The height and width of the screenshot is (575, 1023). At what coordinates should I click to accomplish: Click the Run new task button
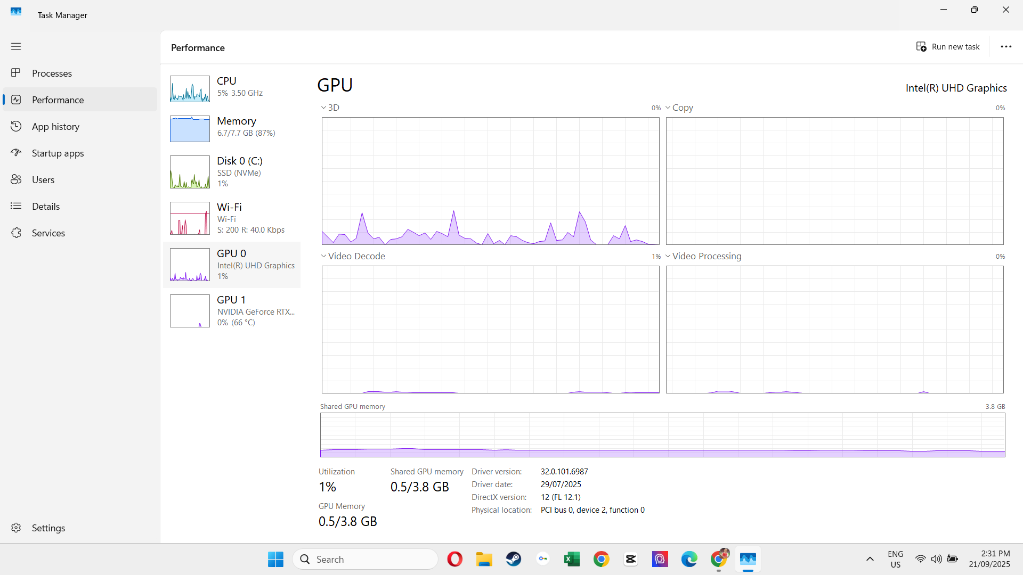(948, 47)
